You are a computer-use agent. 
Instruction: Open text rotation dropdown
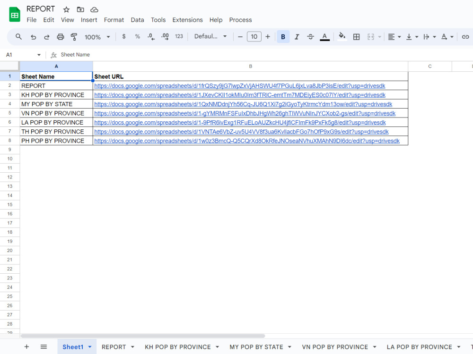447,37
